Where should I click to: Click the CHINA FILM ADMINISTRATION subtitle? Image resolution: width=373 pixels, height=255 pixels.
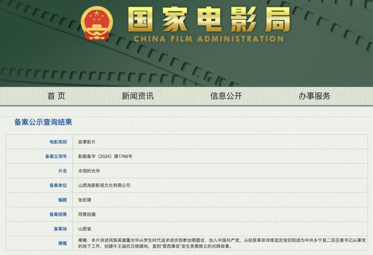point(209,39)
